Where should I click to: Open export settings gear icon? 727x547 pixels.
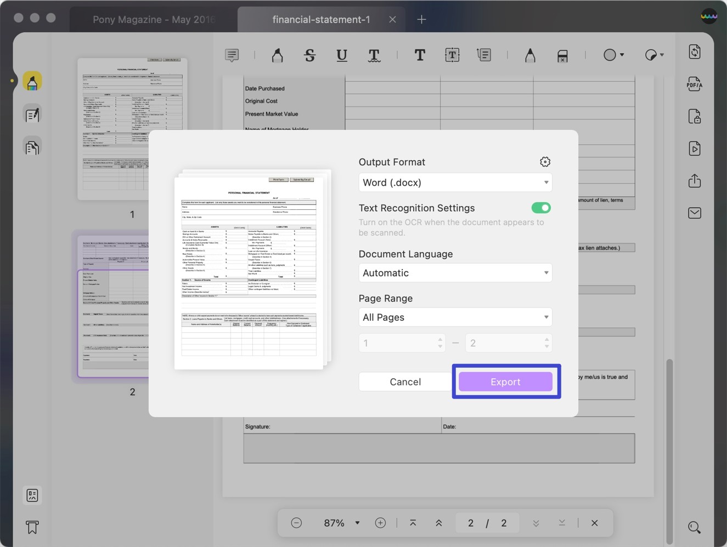click(x=545, y=162)
